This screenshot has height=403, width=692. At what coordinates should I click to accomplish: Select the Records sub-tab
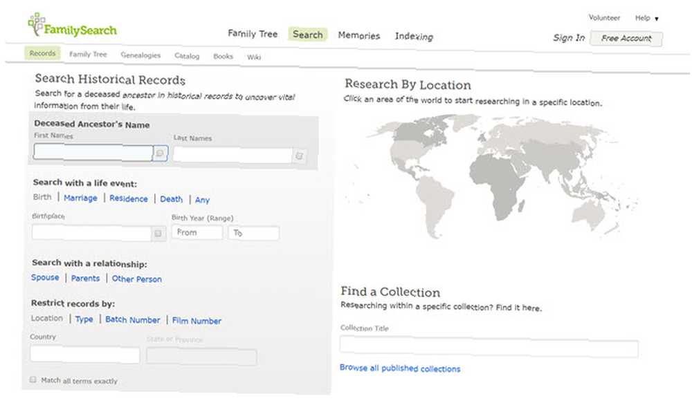[x=42, y=53]
